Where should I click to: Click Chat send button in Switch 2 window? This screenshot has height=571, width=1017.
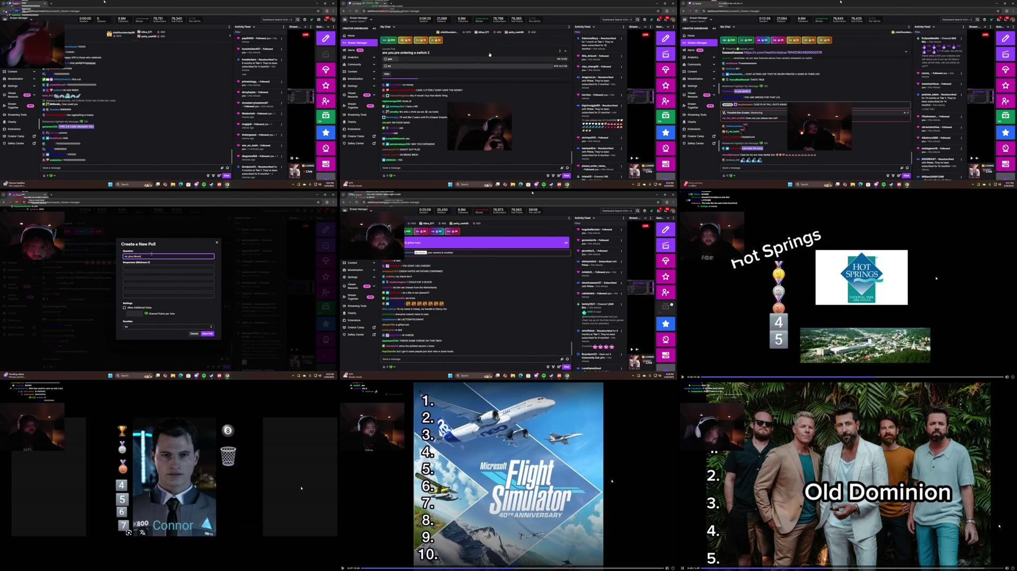coord(566,175)
